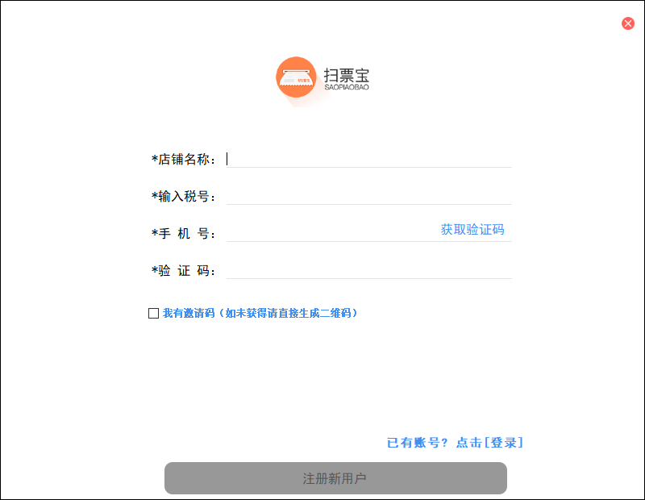Request code via 获取验证码 link
Viewport: 645px width, 500px height.
472,230
